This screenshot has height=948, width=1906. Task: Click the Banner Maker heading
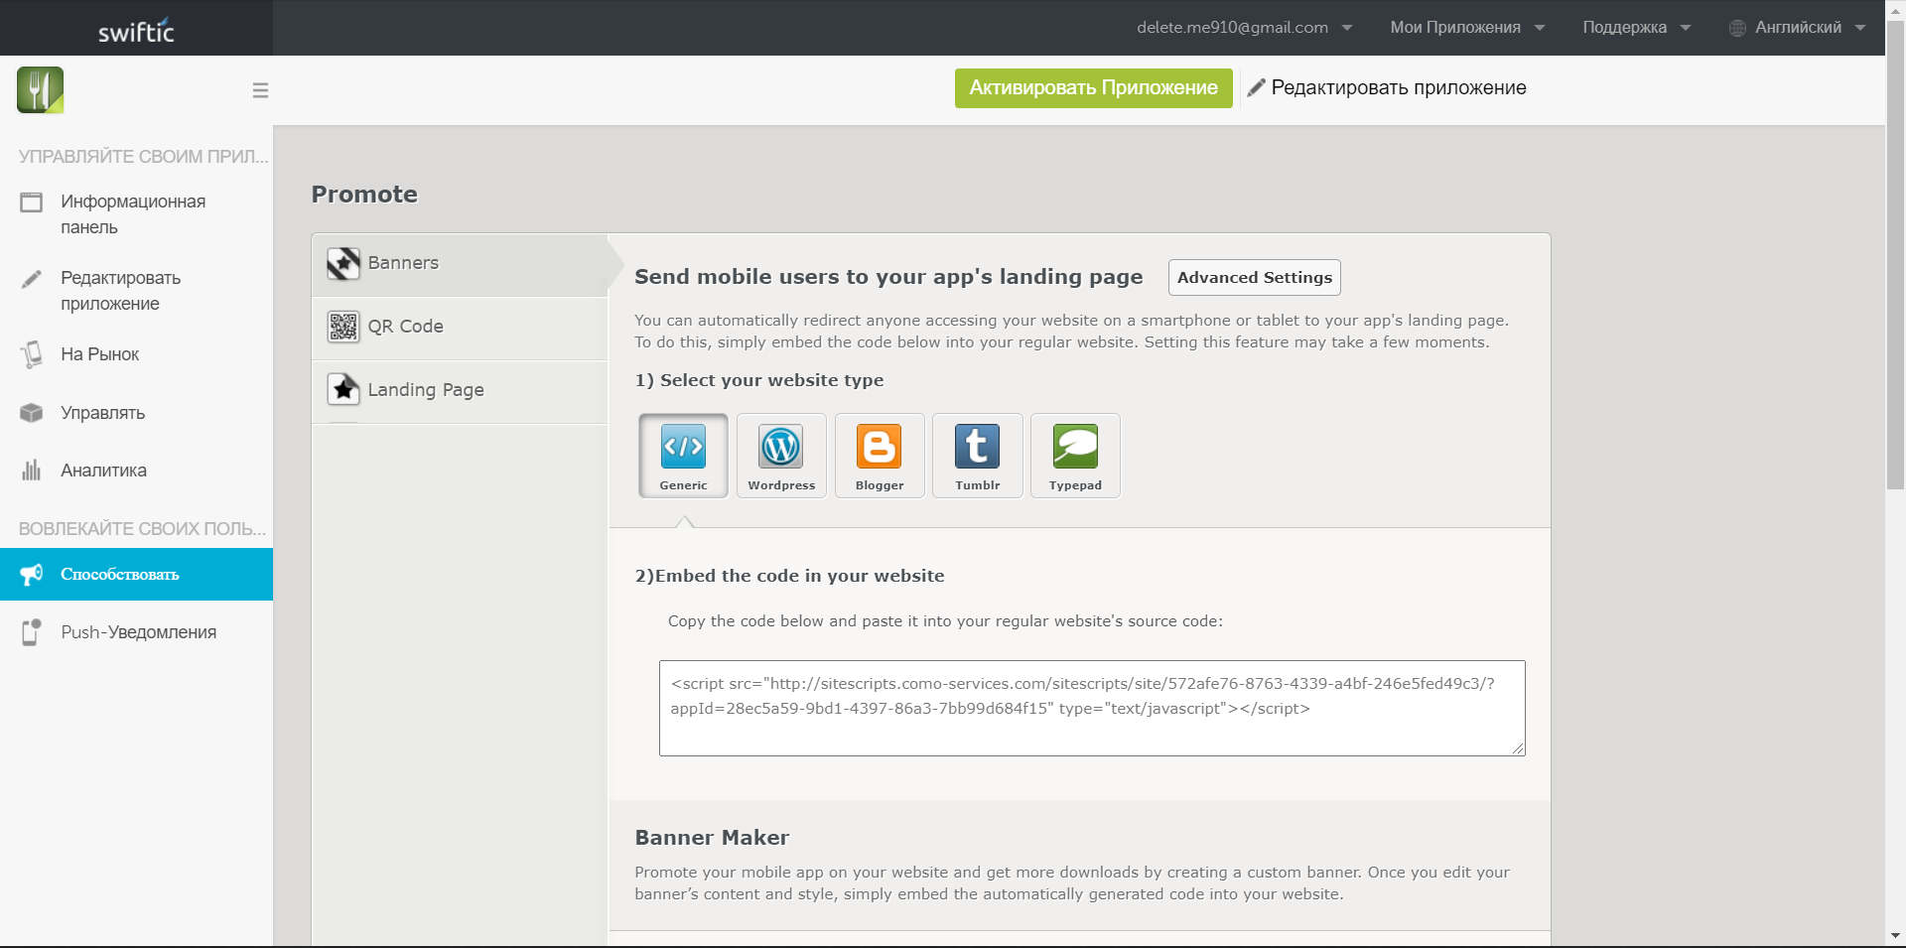click(712, 838)
